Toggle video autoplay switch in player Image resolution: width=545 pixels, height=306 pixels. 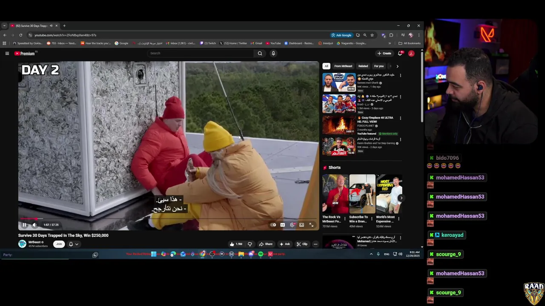tap(273, 225)
